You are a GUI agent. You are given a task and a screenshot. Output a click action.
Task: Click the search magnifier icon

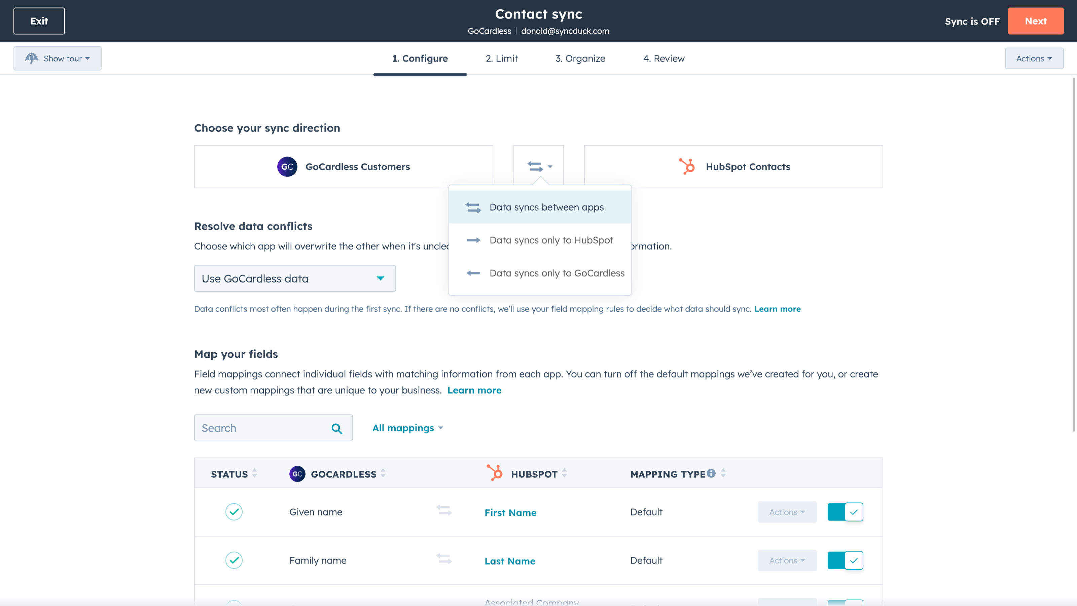(336, 428)
